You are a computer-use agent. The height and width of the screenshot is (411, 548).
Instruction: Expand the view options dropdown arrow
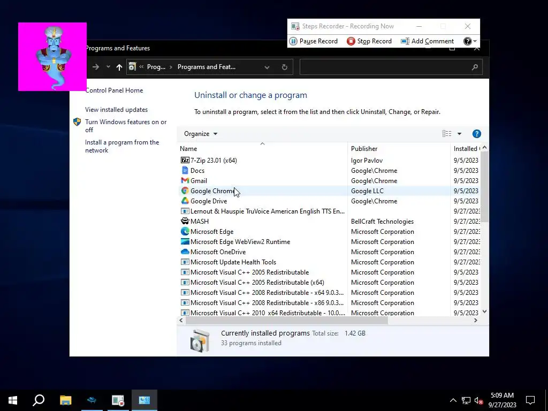pyautogui.click(x=459, y=134)
